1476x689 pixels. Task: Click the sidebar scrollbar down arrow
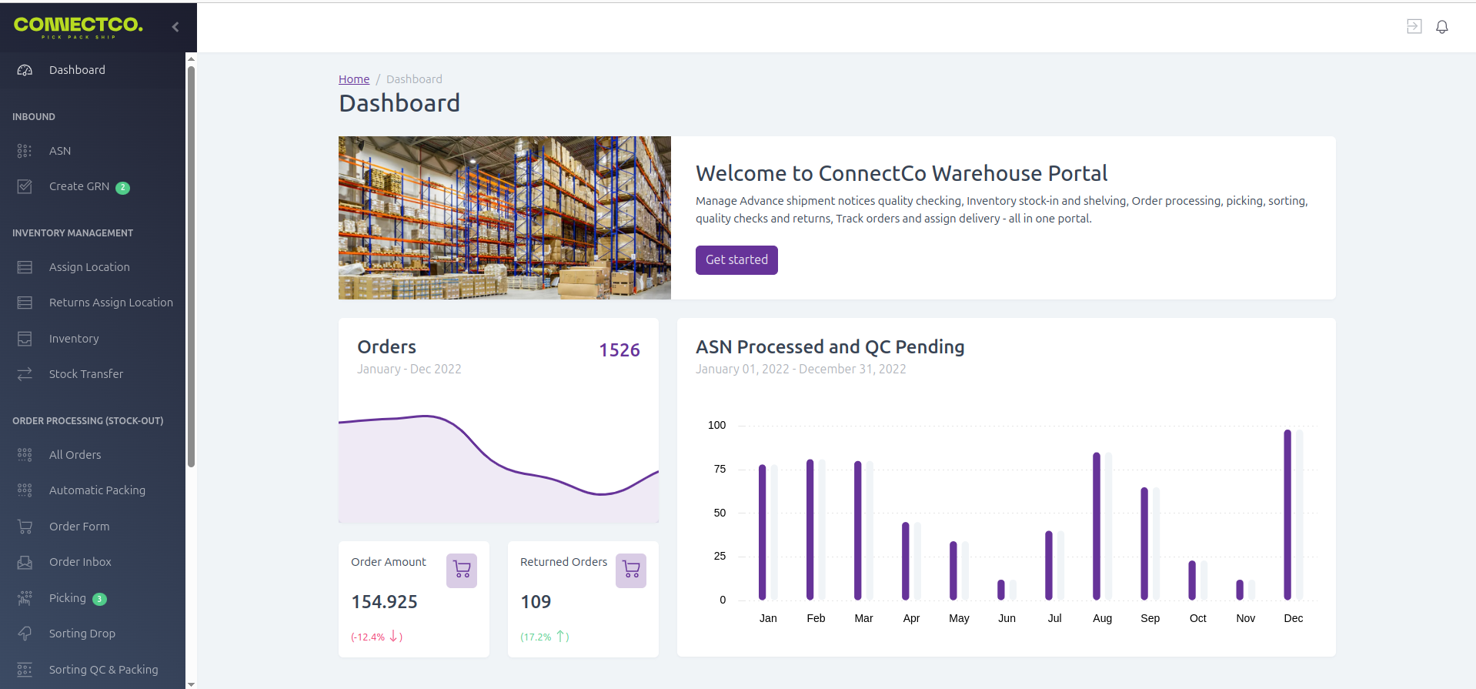tap(191, 684)
